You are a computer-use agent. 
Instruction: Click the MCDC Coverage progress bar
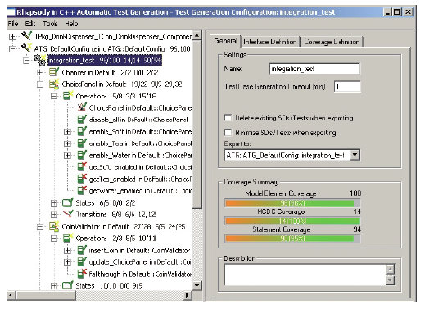pyautogui.click(x=292, y=220)
